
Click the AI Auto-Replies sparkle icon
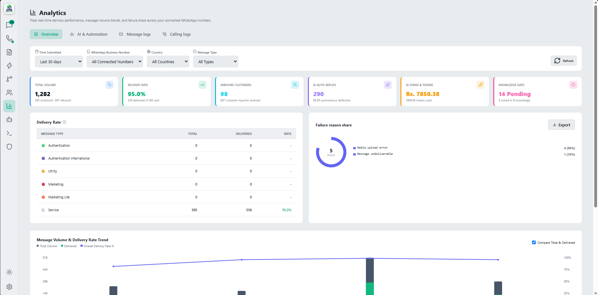pyautogui.click(x=388, y=85)
